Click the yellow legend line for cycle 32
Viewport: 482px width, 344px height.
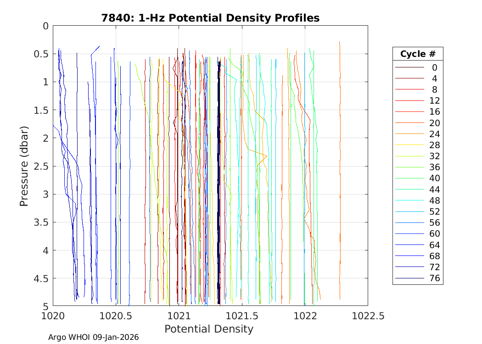[x=409, y=156]
